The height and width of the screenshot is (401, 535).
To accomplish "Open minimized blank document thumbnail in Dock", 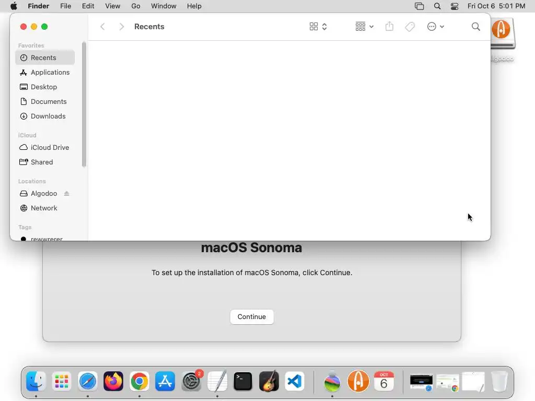I will [473, 382].
